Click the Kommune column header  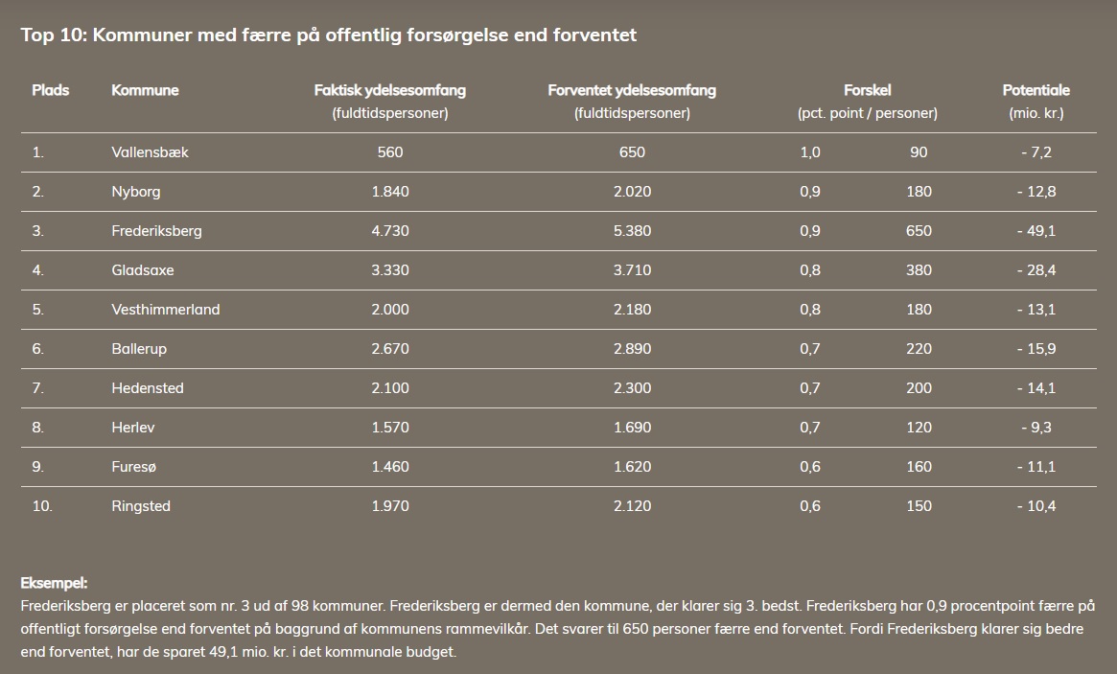click(x=145, y=90)
